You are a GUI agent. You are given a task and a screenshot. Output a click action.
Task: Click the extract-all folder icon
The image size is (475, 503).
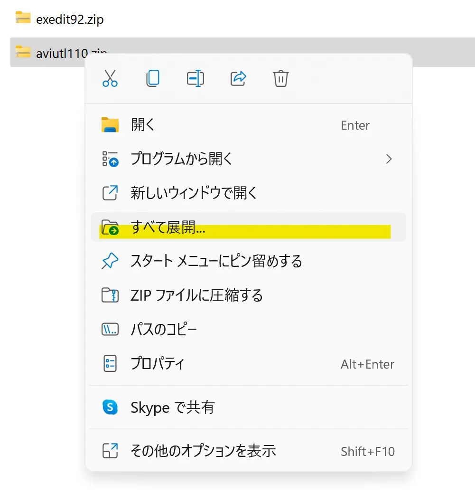(110, 227)
